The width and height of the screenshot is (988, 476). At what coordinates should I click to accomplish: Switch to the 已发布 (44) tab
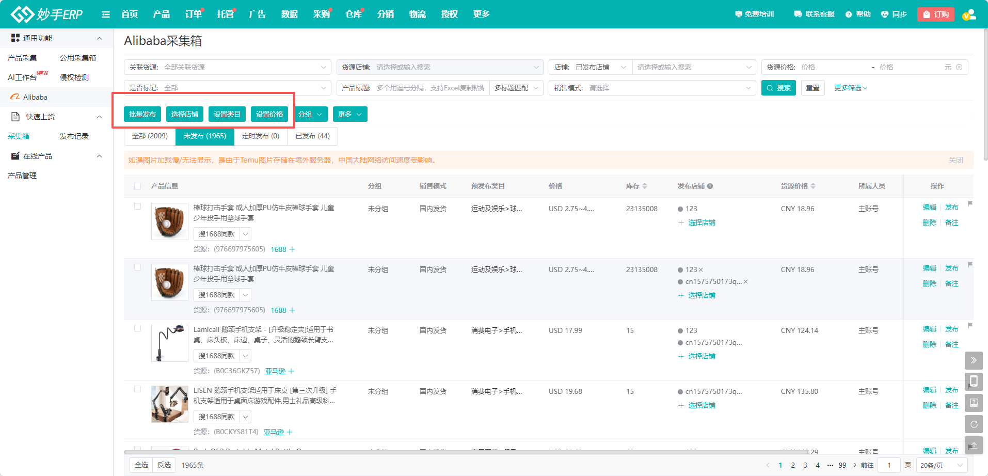click(312, 136)
